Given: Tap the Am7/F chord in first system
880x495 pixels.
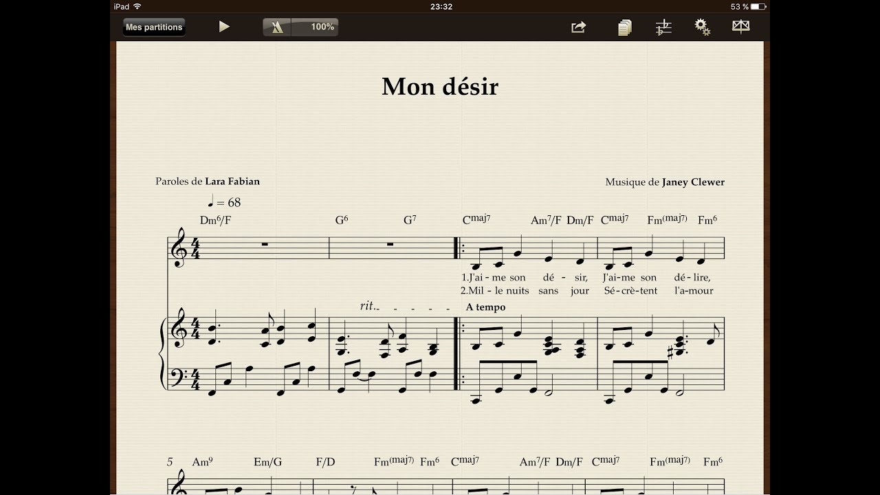Looking at the screenshot, I should [x=546, y=220].
